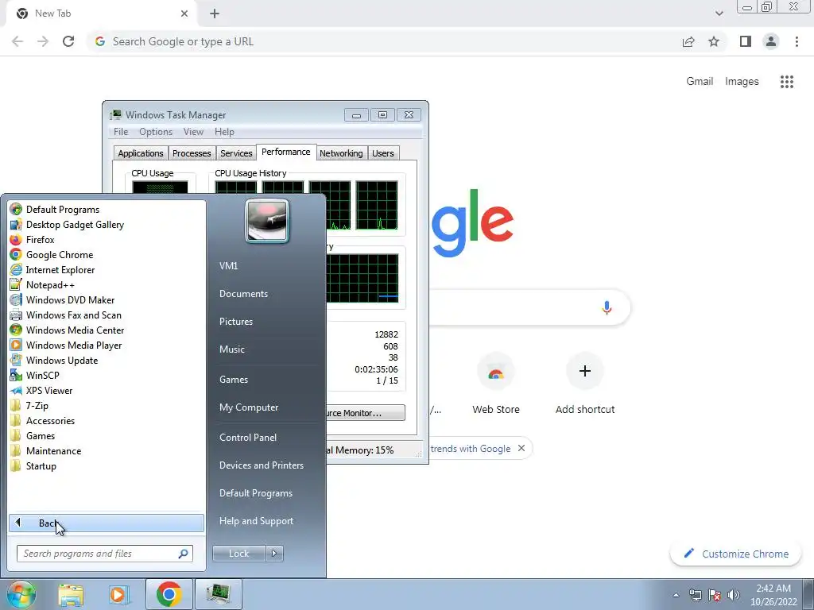This screenshot has width=814, height=610.
Task: Switch to the Applications tab
Action: click(140, 153)
